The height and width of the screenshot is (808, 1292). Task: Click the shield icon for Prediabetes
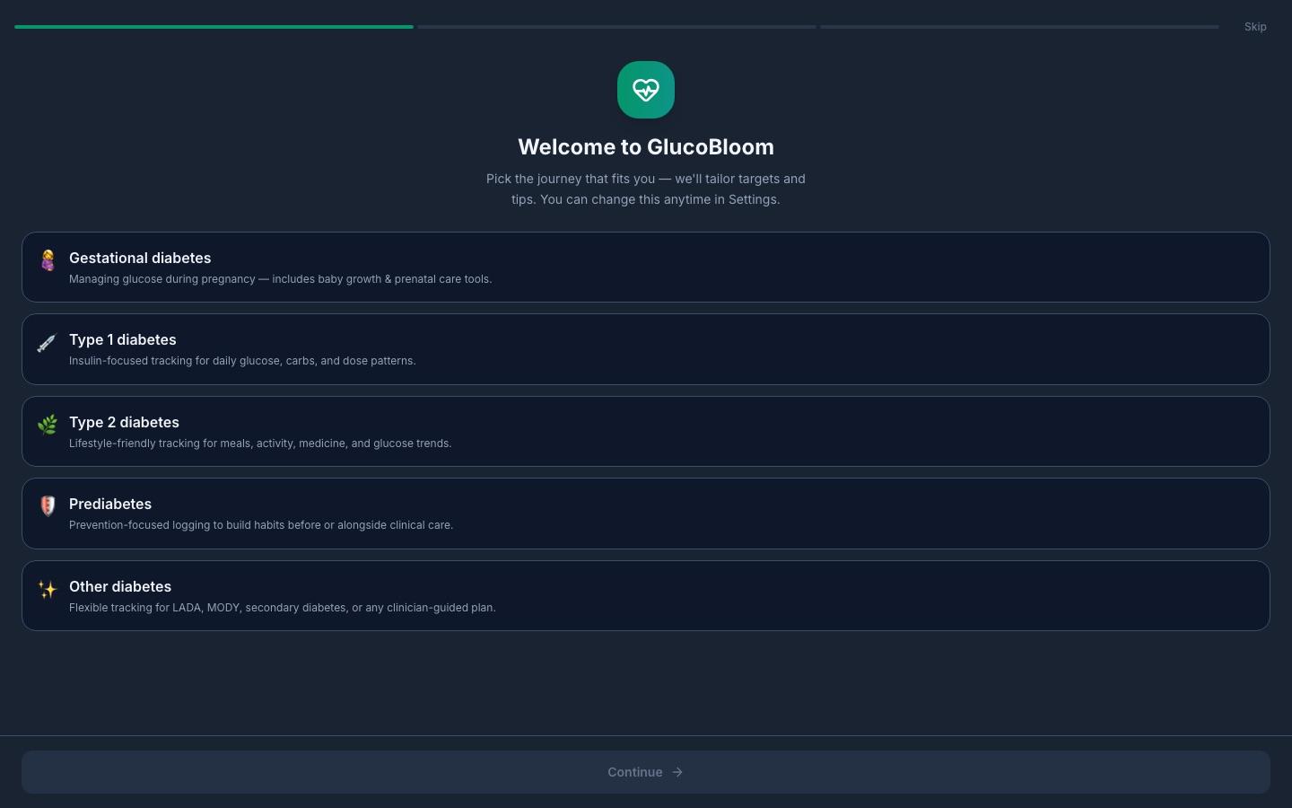click(x=48, y=506)
